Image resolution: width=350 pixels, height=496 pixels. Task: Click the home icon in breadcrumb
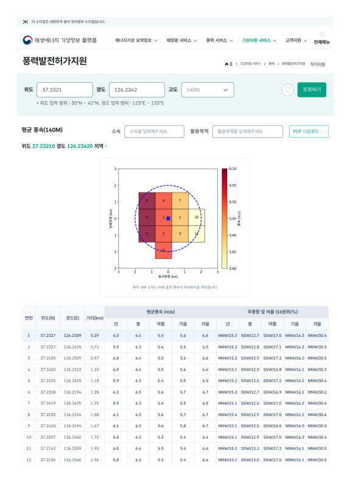coord(226,64)
